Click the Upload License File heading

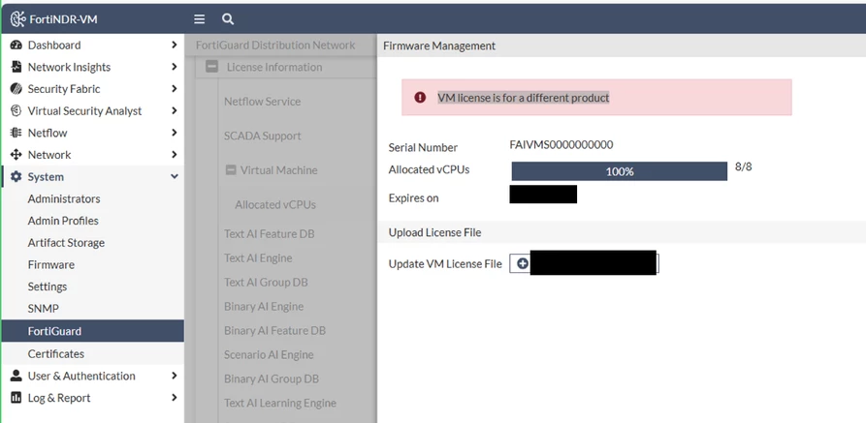point(434,232)
